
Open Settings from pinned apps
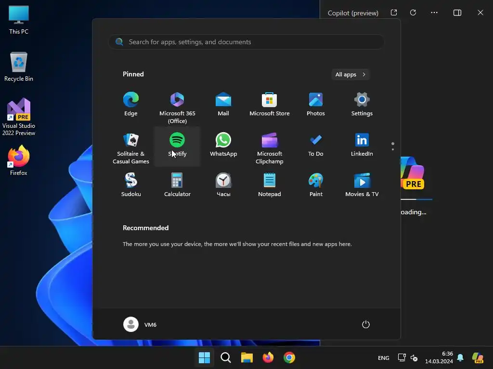coord(362,105)
